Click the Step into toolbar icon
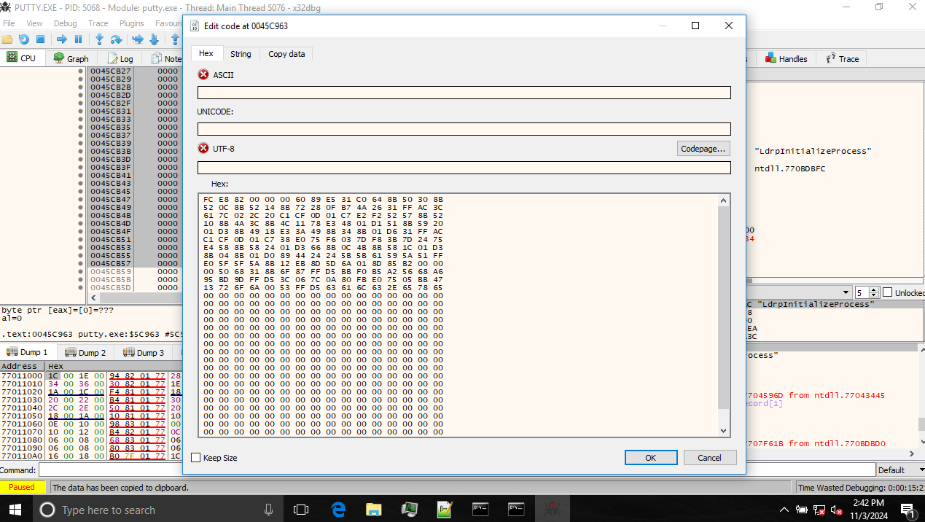Screen dimensions: 925x522 coord(99,39)
